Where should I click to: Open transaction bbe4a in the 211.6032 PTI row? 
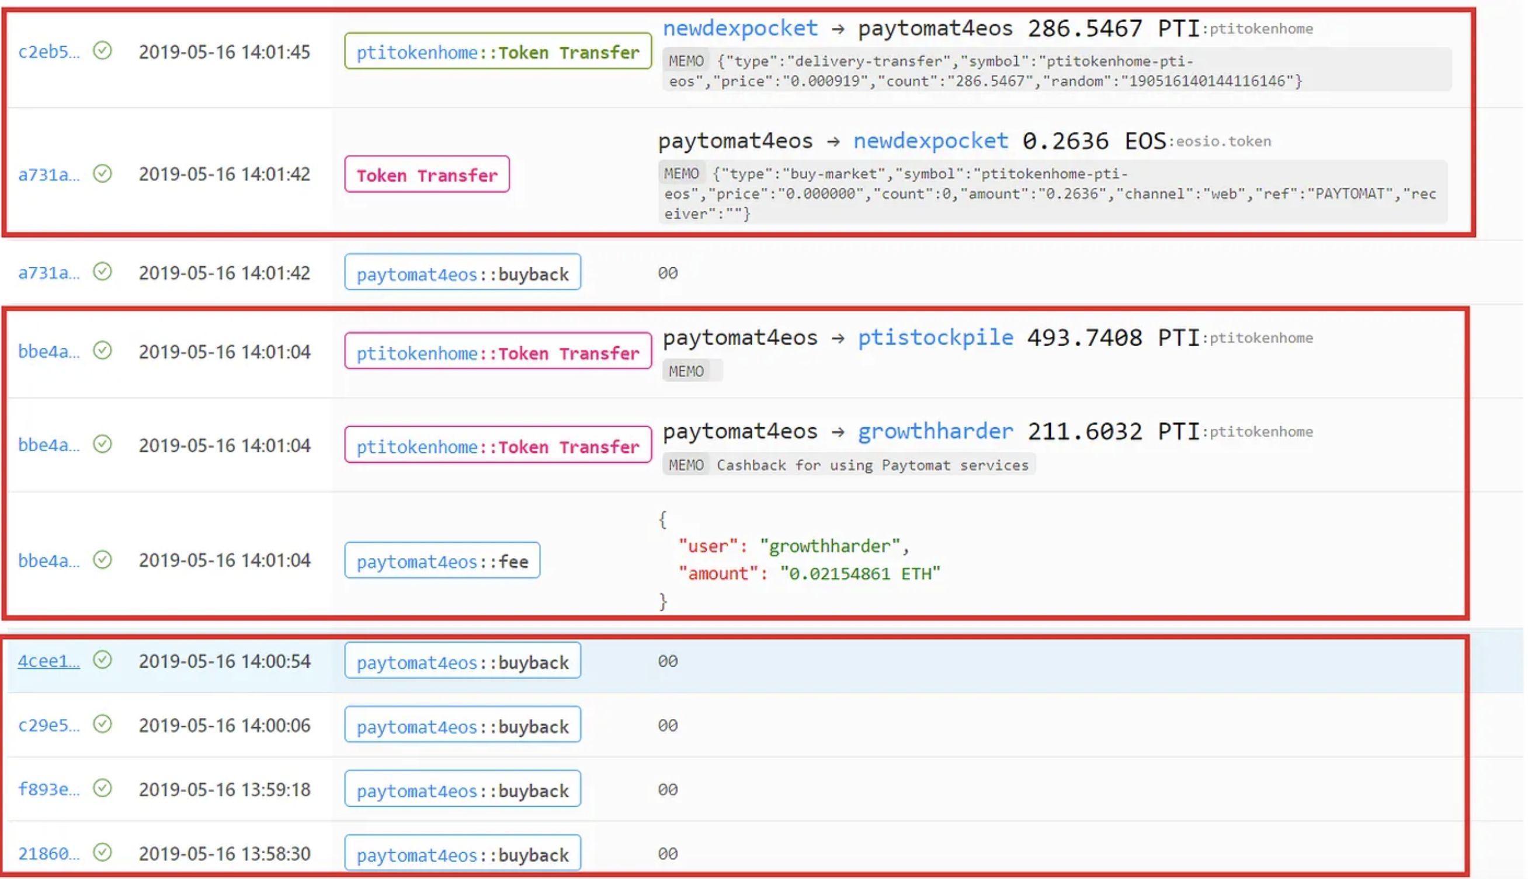pos(48,445)
